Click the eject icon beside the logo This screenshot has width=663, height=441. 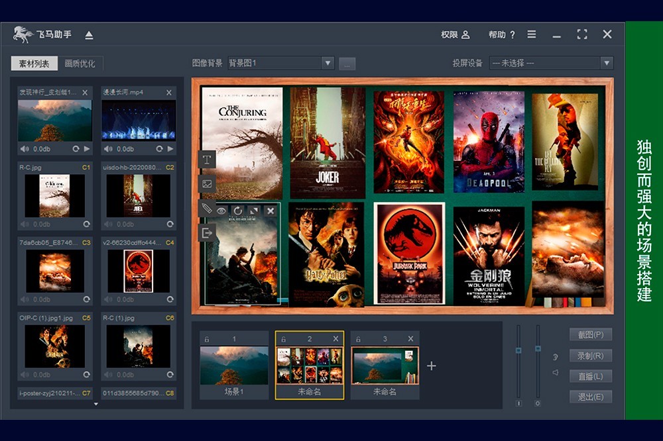[89, 35]
